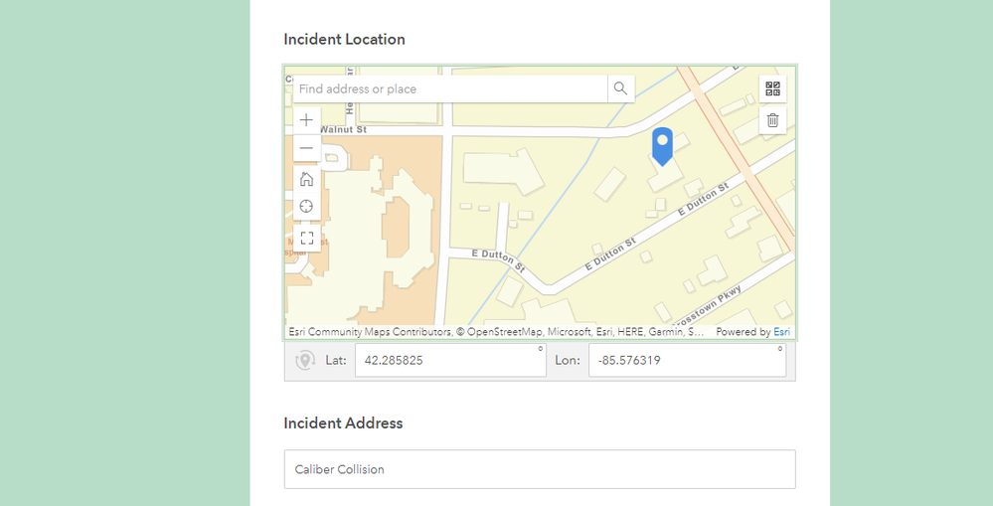Zoom in on the map
This screenshot has width=993, height=506.
click(x=306, y=119)
